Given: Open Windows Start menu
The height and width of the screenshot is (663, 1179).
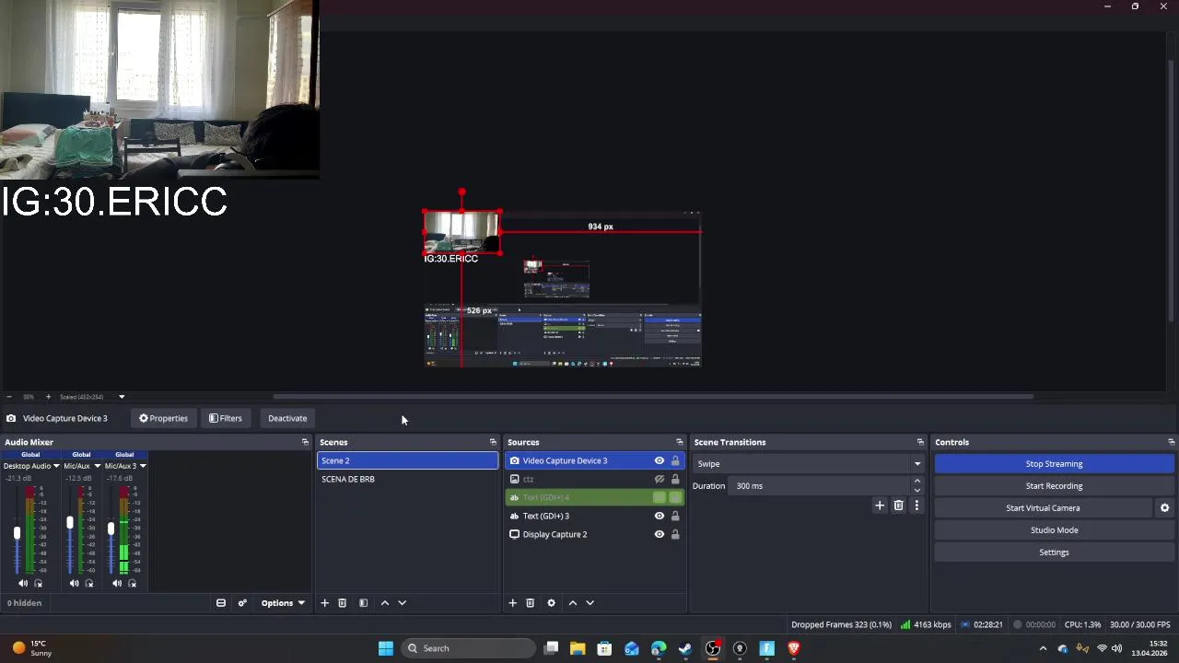Looking at the screenshot, I should 386,648.
